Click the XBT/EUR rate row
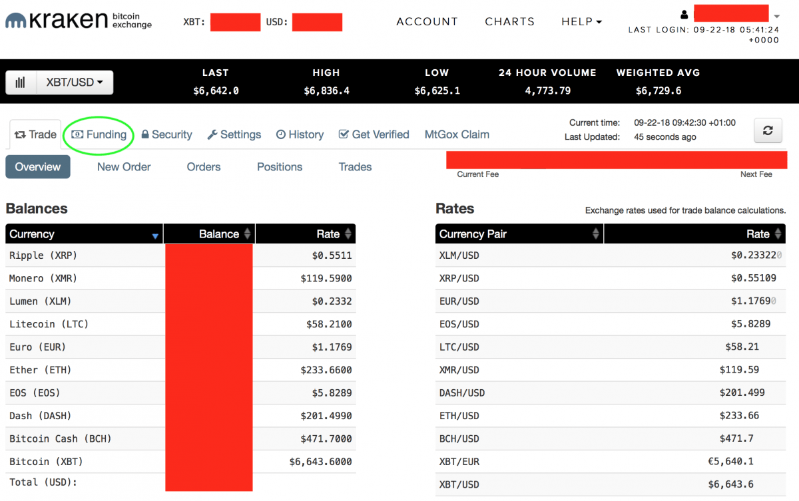Image resolution: width=799 pixels, height=501 pixels. click(611, 462)
